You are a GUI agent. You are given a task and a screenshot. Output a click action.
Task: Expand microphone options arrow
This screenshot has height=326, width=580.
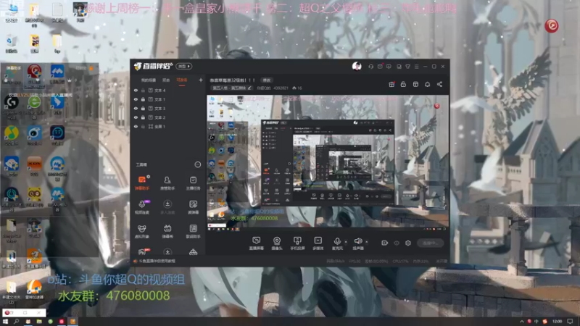(346, 242)
